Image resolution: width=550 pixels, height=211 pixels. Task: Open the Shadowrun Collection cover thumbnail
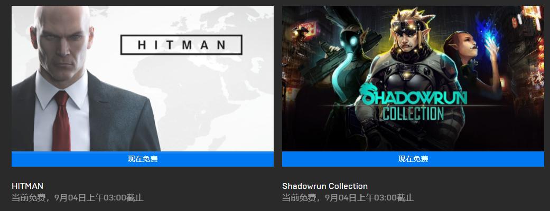click(x=413, y=79)
